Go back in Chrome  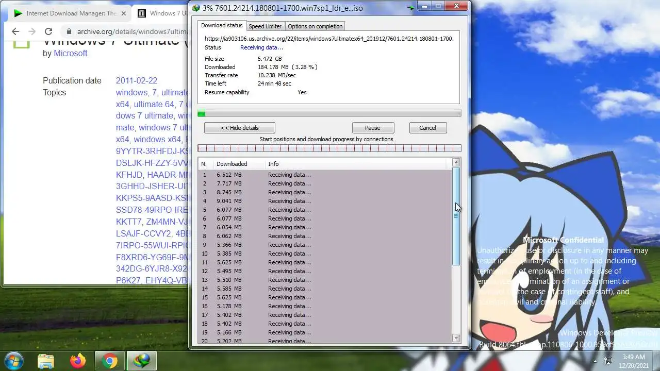15,31
